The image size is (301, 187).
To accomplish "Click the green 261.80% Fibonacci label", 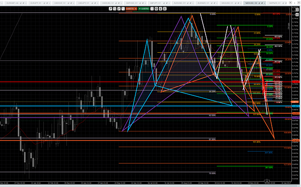I will [x=269, y=167].
